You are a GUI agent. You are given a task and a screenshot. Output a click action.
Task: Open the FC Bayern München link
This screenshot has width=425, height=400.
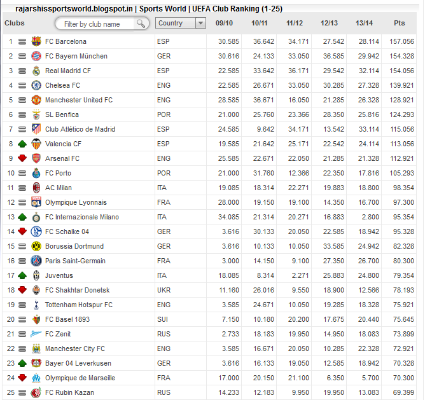click(76, 56)
